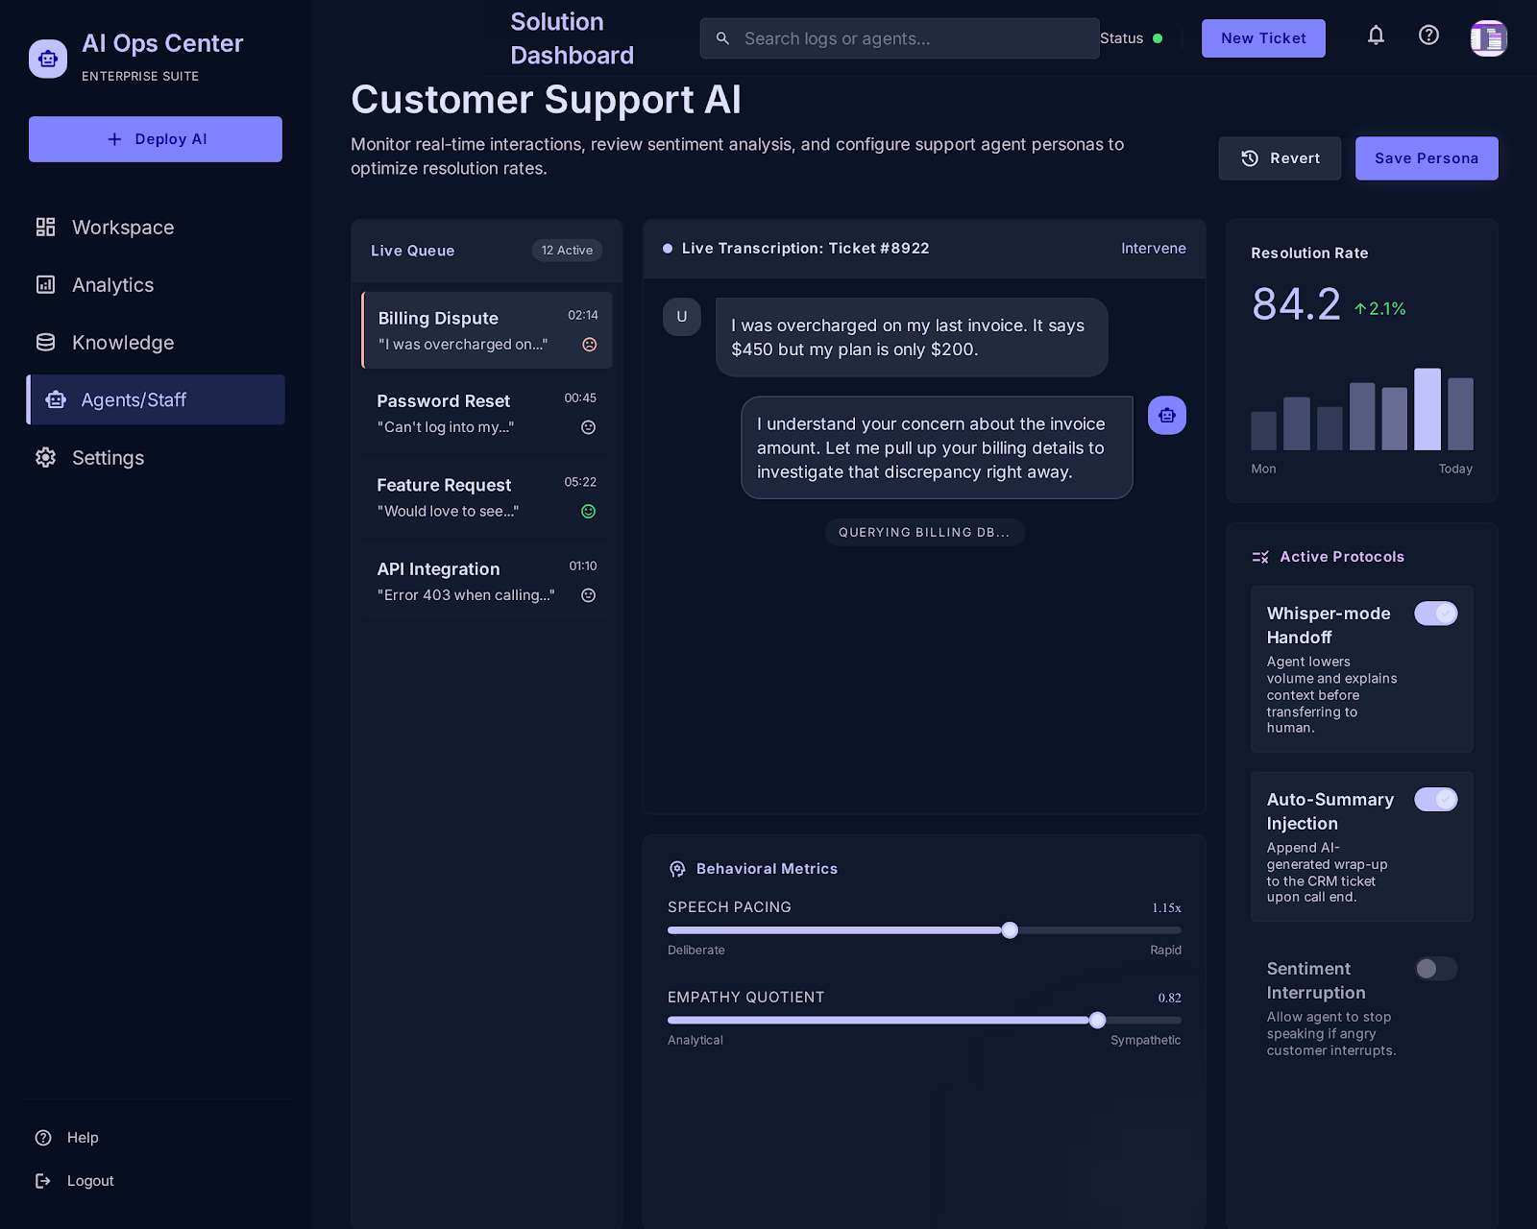Turn off Auto-Summary Injection toggle
The width and height of the screenshot is (1537, 1229).
click(x=1436, y=800)
